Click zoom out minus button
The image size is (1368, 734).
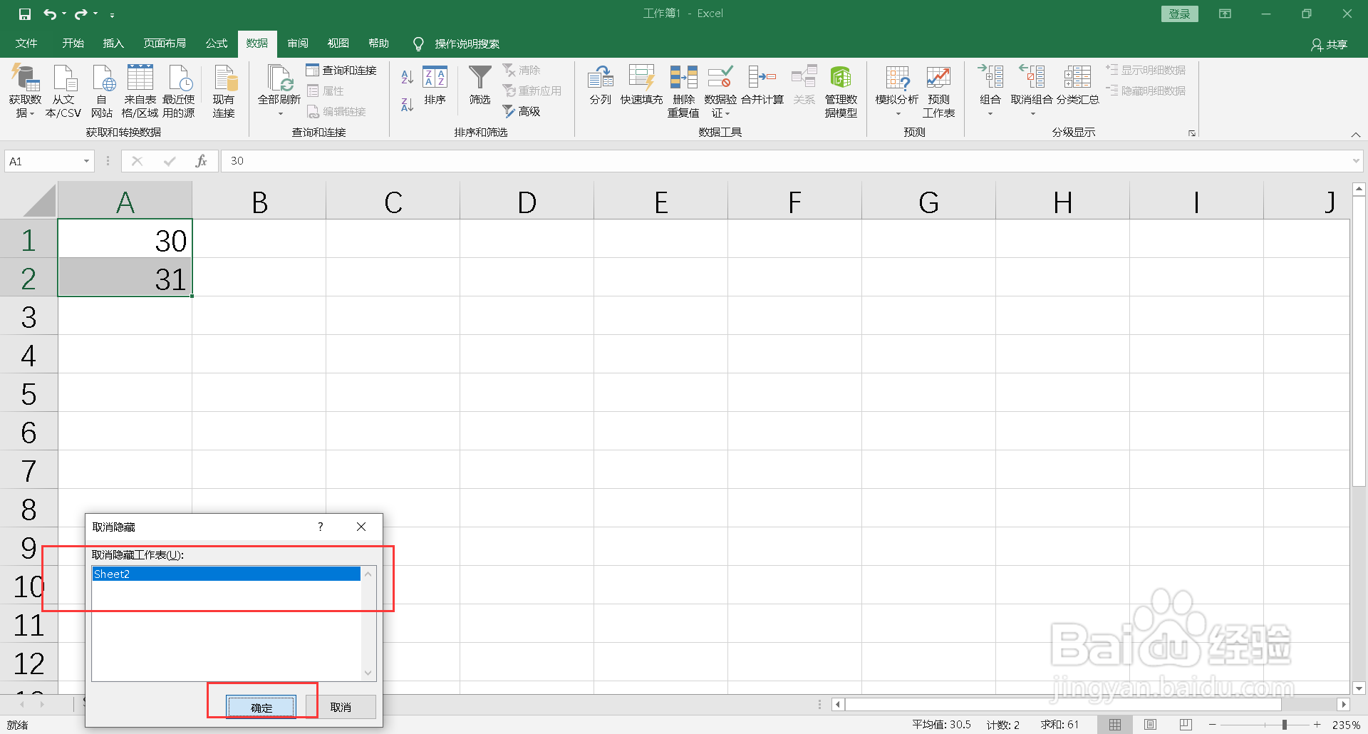(1213, 725)
